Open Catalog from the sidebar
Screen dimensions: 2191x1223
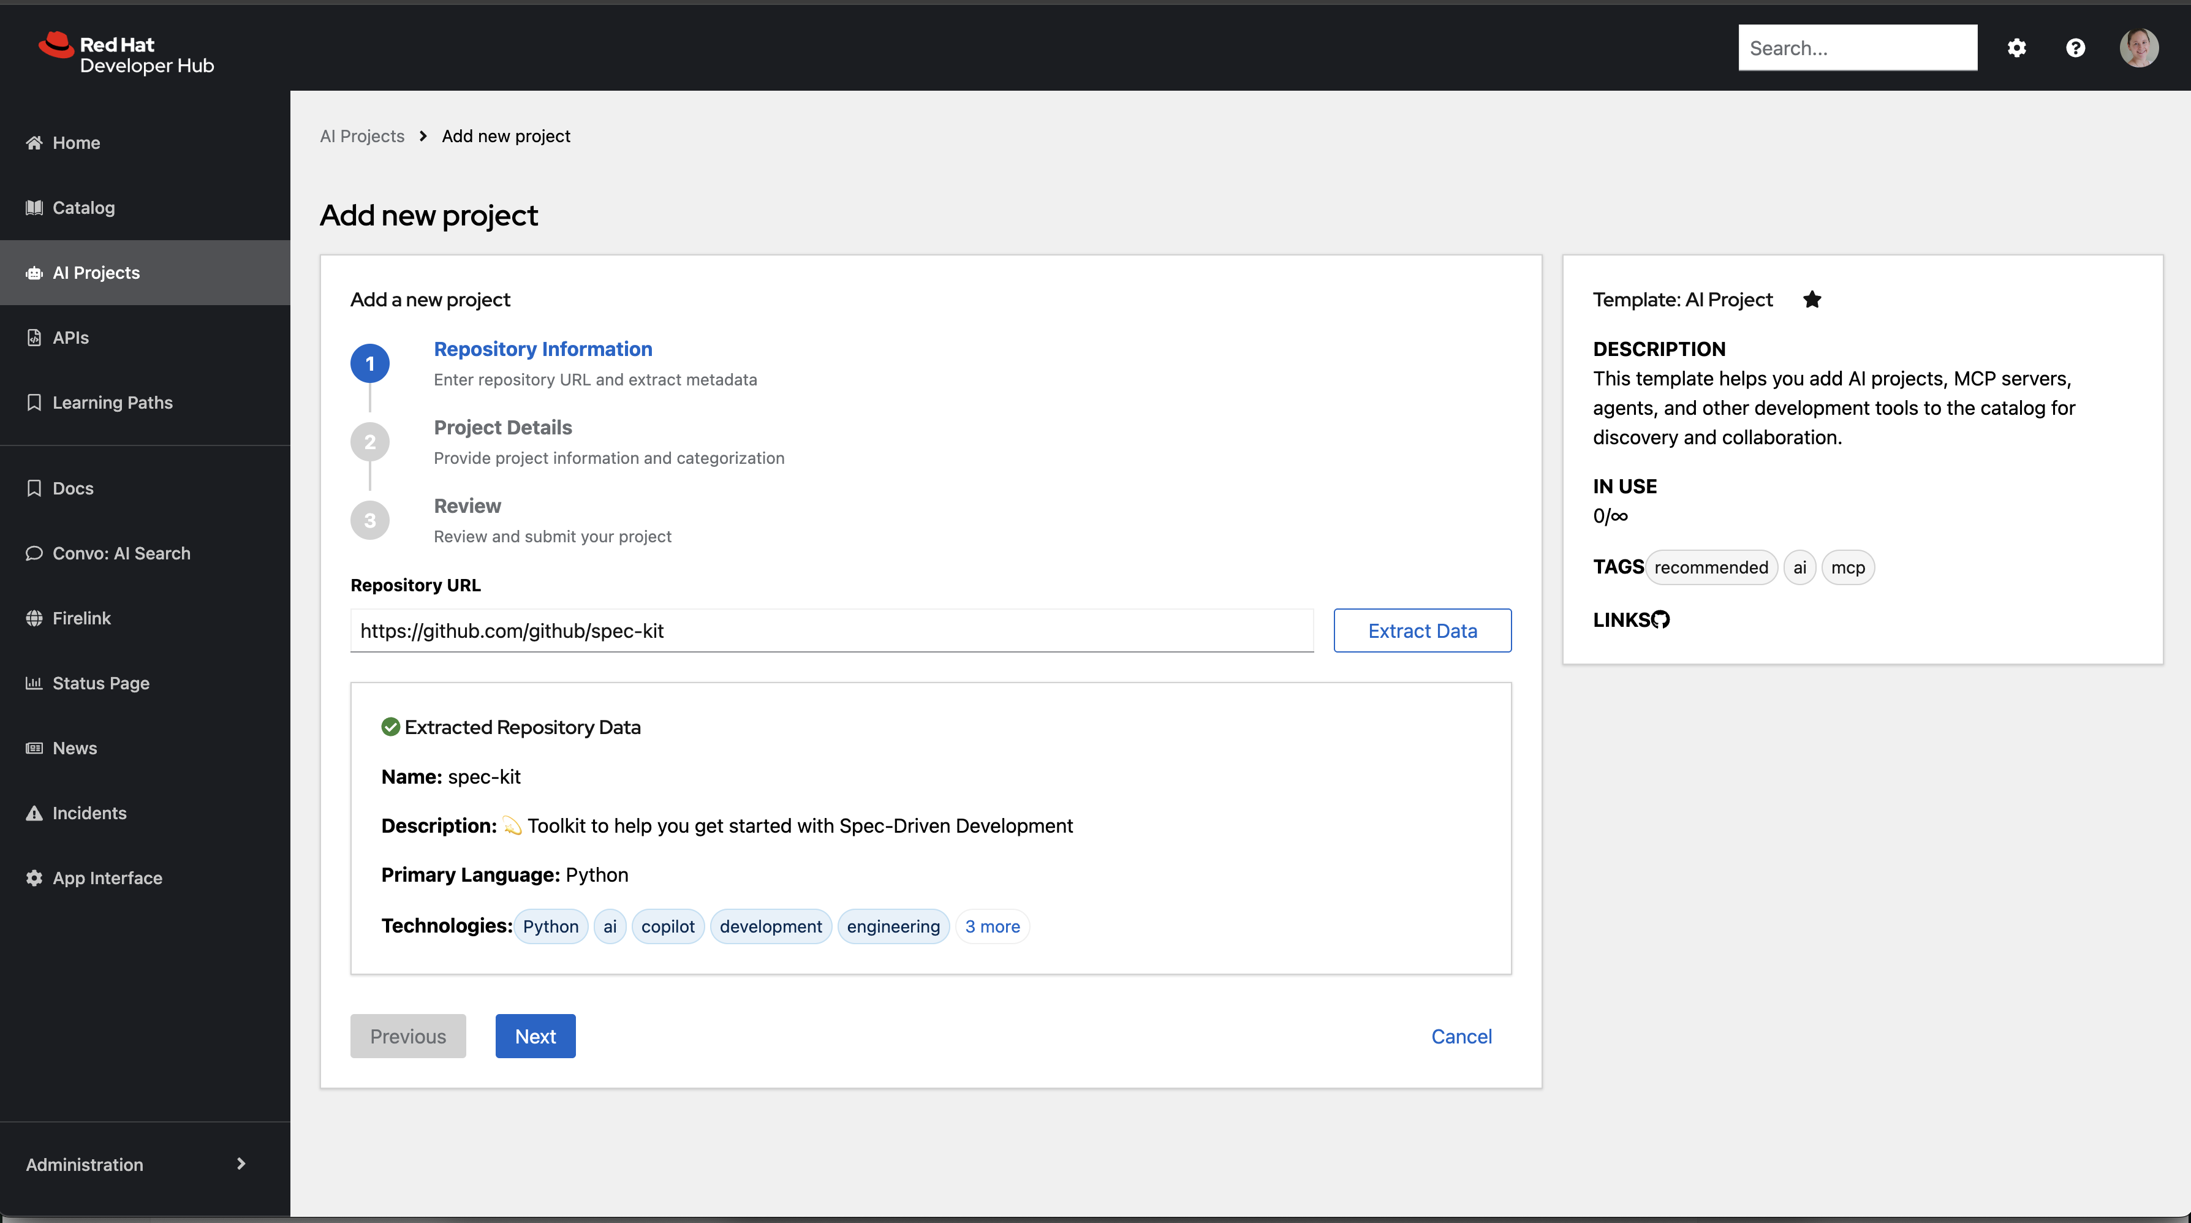[x=83, y=208]
